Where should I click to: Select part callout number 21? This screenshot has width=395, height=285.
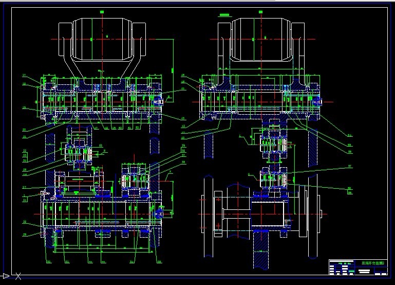(x=25, y=137)
